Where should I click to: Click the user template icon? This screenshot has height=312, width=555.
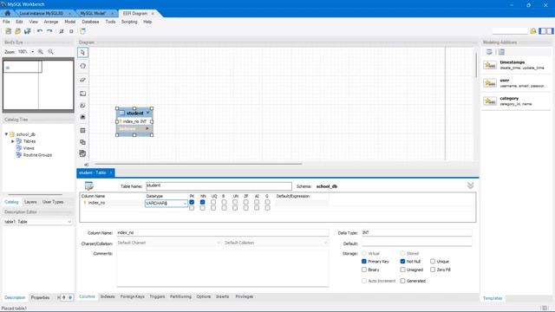[x=490, y=83]
